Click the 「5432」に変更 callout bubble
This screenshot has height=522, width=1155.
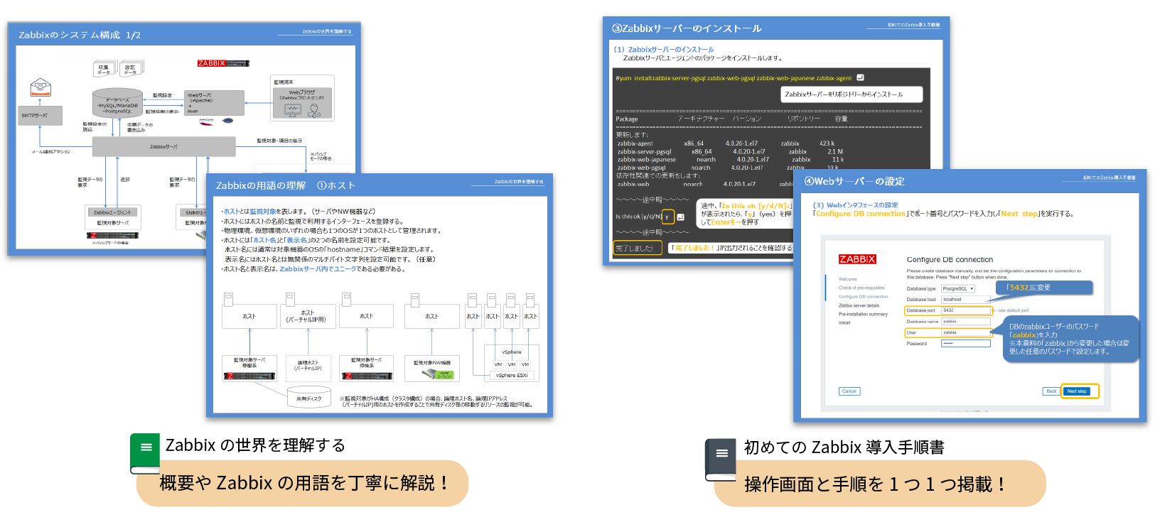pos(1044,287)
